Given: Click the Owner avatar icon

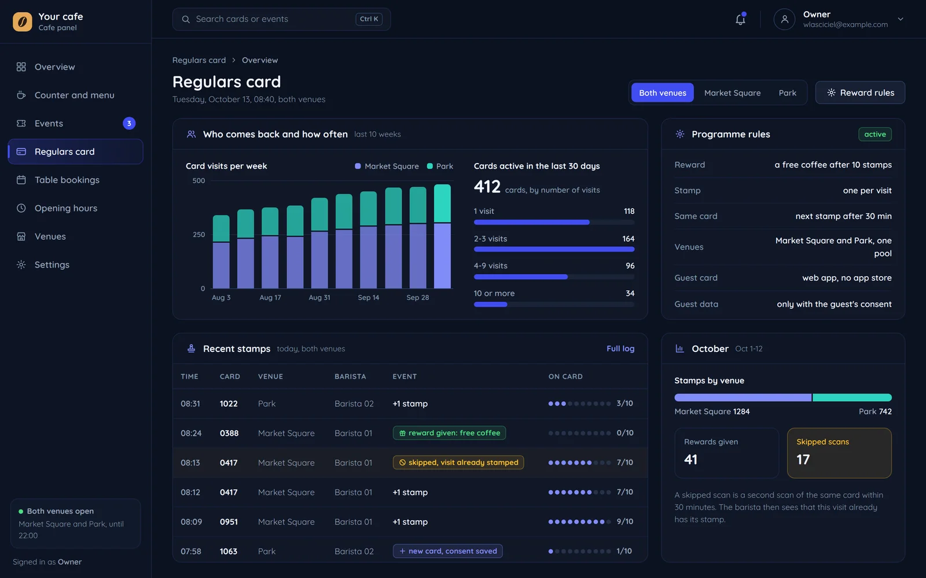Looking at the screenshot, I should [x=784, y=19].
